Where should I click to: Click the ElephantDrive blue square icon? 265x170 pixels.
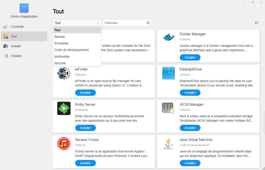pyautogui.click(x=169, y=73)
